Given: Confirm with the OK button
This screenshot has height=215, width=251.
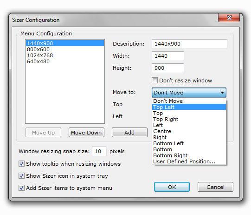Looking at the screenshot, I should [172, 187].
